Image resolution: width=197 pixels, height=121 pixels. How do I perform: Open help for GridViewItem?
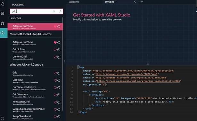pos(59,95)
